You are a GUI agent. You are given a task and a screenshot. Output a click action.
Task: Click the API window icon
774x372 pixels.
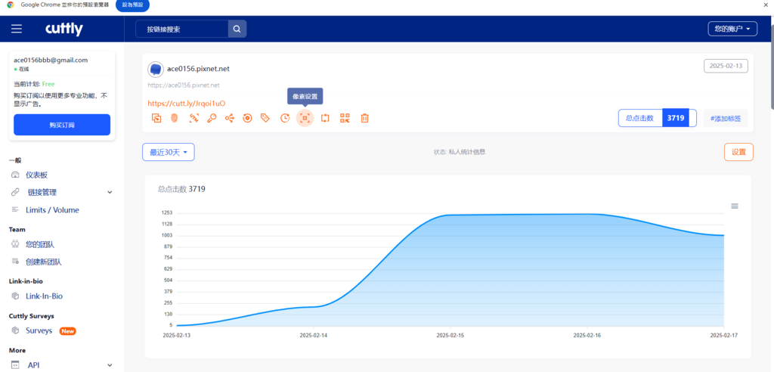[15, 365]
